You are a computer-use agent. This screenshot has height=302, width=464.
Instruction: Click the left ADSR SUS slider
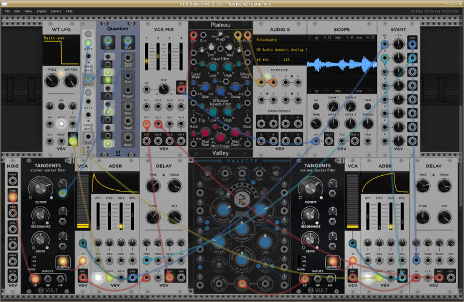click(x=121, y=216)
